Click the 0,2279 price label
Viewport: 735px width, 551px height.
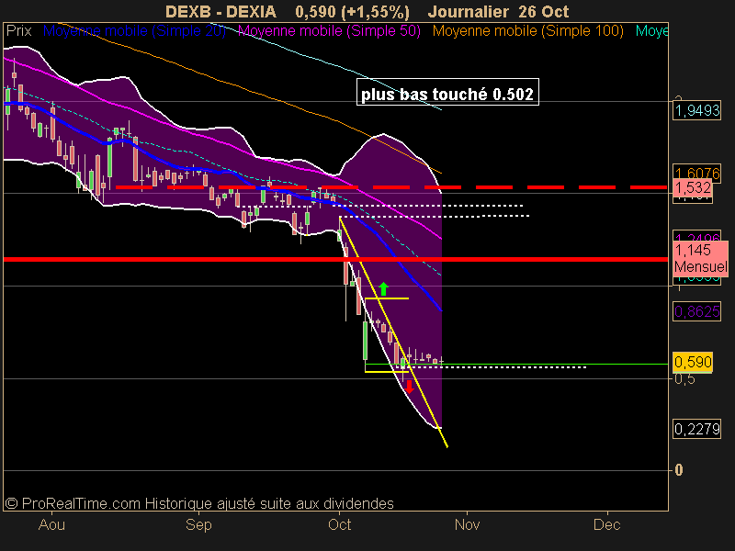coord(697,429)
